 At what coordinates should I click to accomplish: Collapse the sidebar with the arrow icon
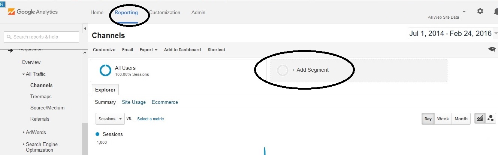(85, 29)
